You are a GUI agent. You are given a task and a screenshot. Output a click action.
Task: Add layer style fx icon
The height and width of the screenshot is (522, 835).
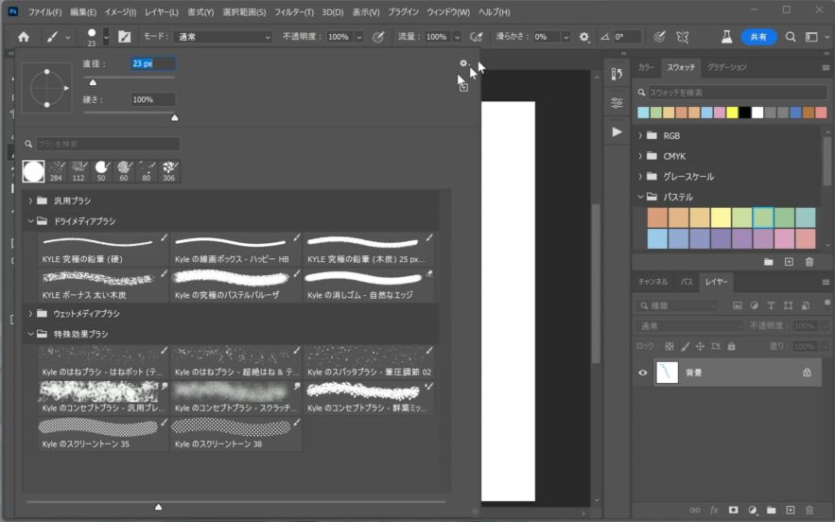click(x=714, y=510)
